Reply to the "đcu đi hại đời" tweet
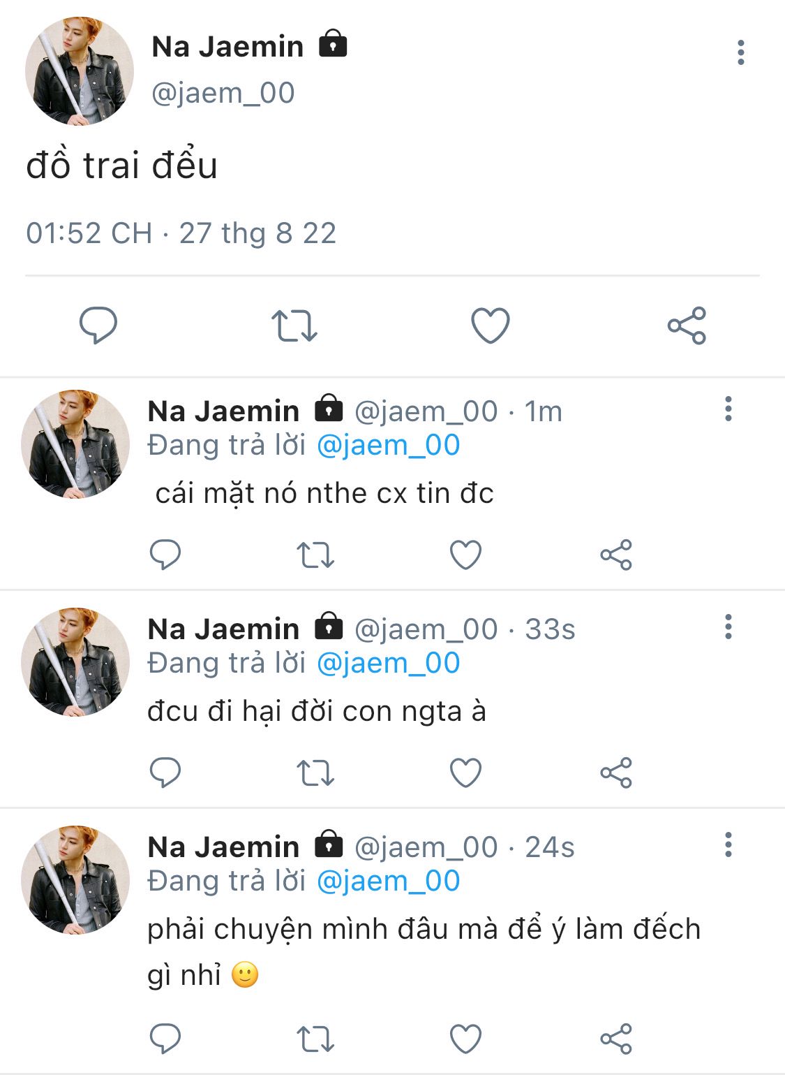 (x=165, y=773)
